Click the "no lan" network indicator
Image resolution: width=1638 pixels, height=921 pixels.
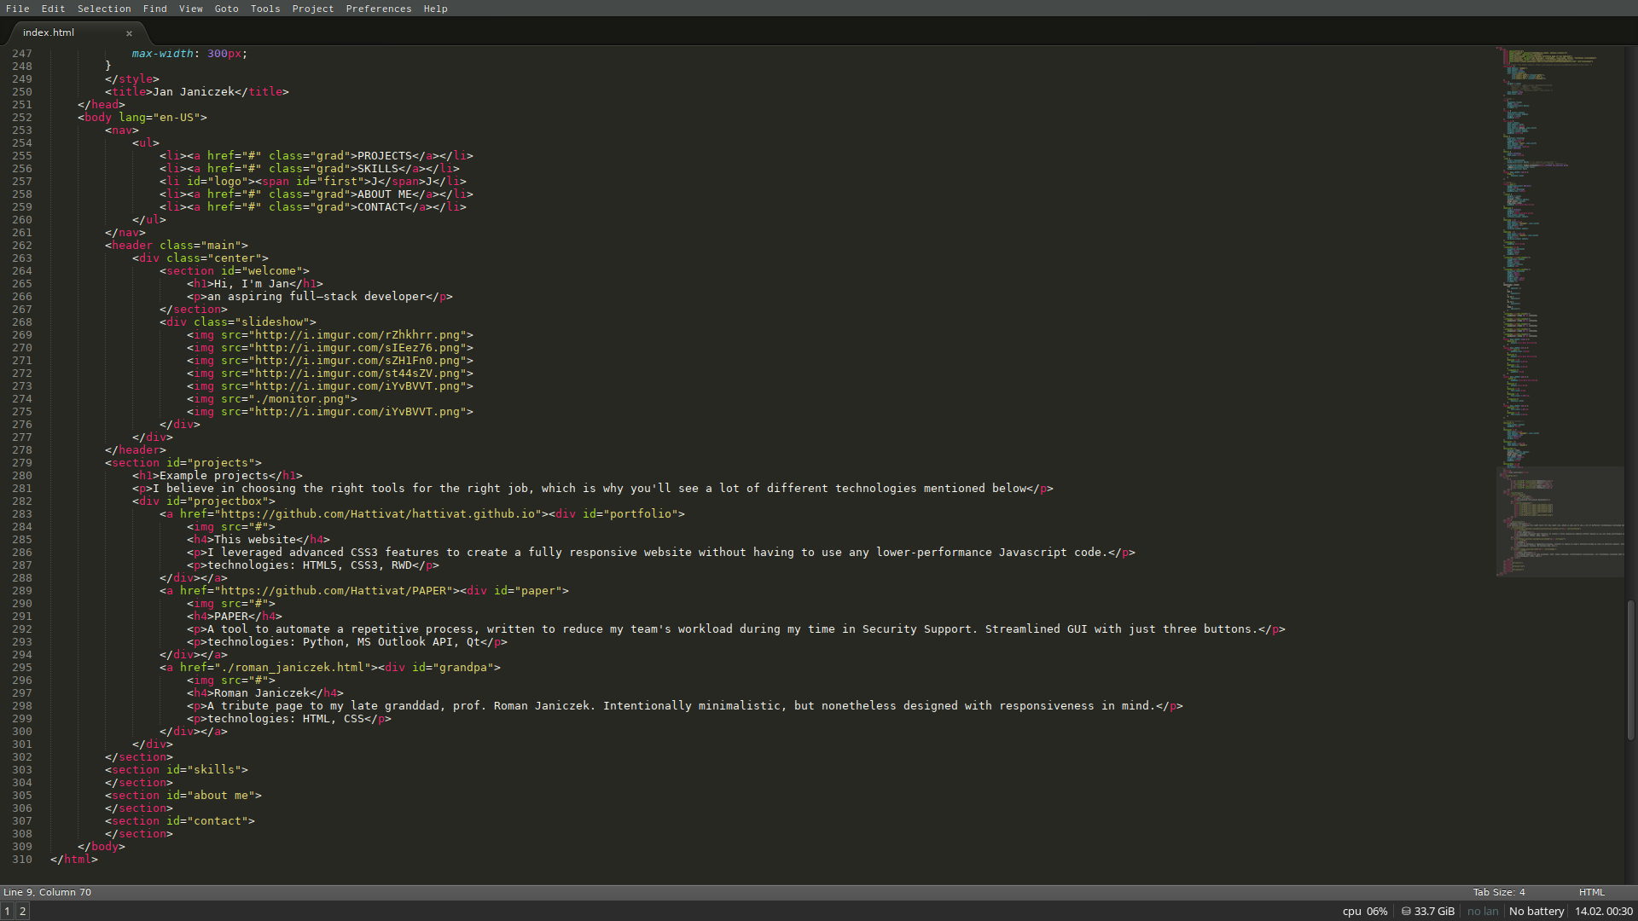point(1482,911)
